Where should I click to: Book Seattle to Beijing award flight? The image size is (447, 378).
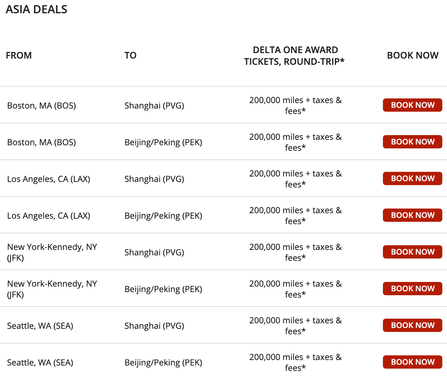click(x=412, y=362)
